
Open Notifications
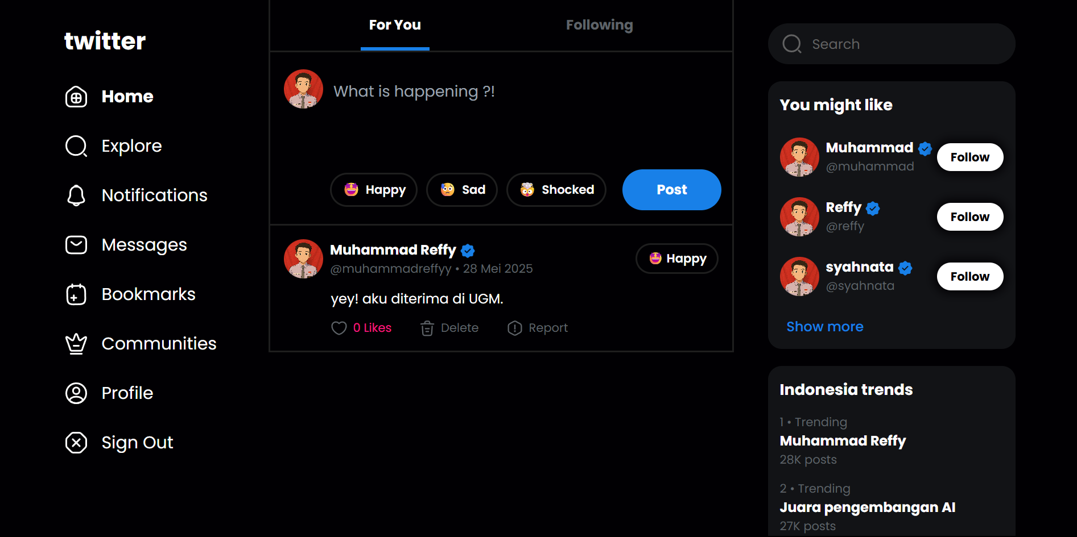154,195
